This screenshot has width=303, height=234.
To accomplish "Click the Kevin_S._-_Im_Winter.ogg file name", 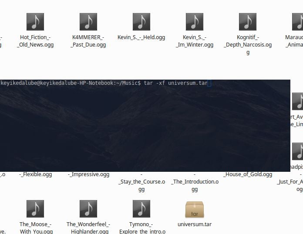I will 195,41.
